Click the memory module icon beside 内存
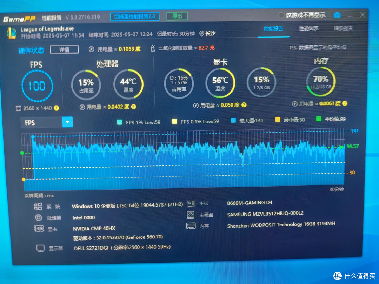Image resolution: width=379 pixels, height=284 pixels. [191, 226]
